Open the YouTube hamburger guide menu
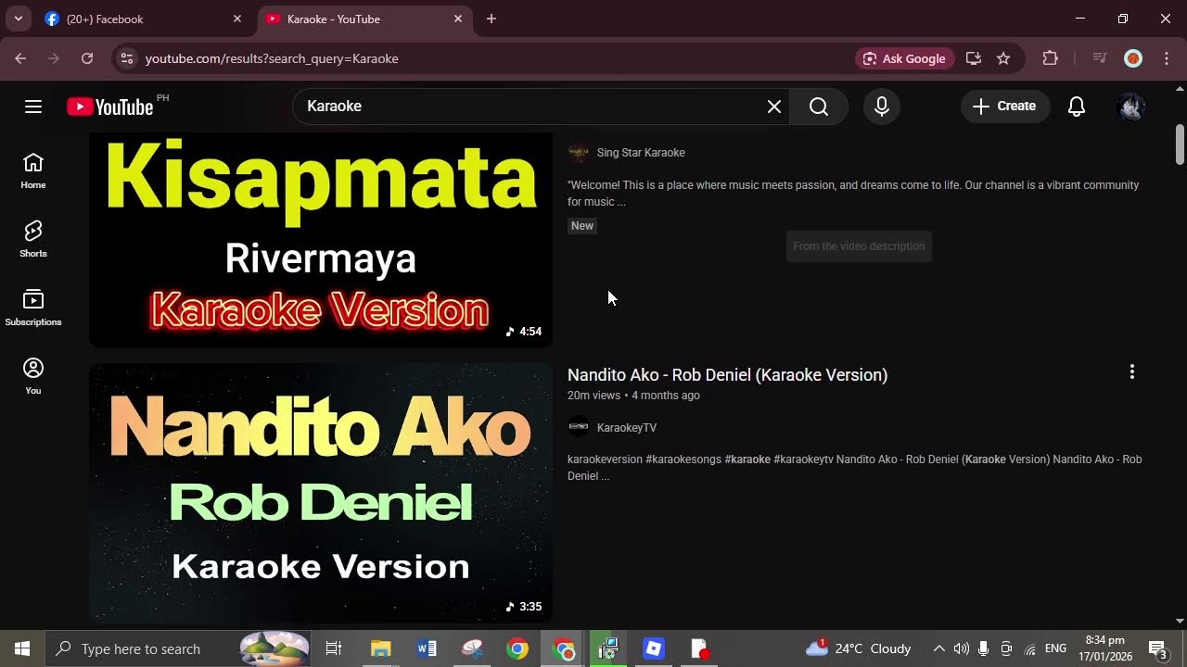1187x667 pixels. [x=33, y=107]
